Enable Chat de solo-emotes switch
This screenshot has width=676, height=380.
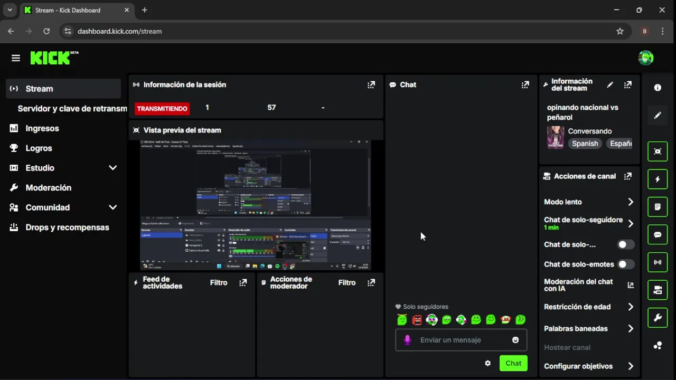(x=626, y=264)
